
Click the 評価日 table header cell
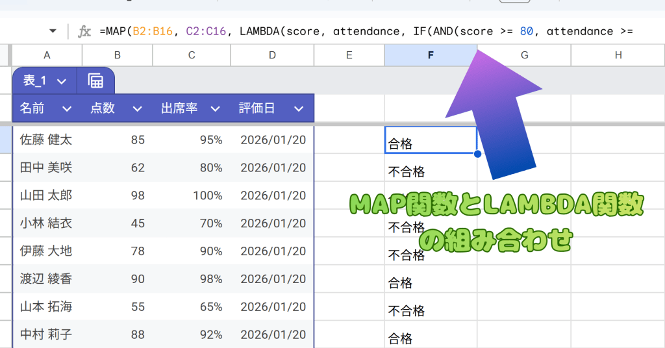tap(272, 108)
